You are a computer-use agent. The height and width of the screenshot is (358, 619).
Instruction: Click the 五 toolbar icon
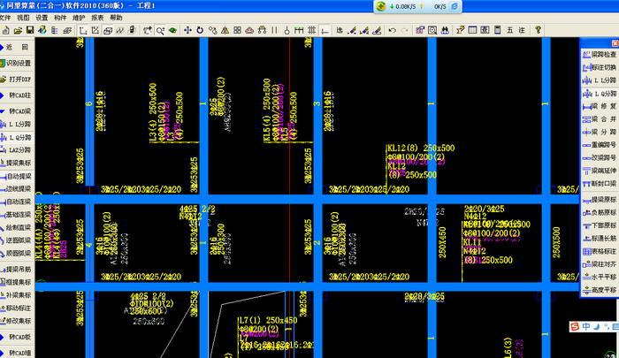(509, 30)
